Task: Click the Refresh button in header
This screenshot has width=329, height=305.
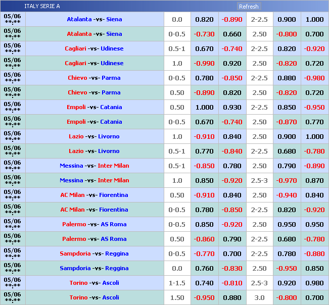Action: 249,7
